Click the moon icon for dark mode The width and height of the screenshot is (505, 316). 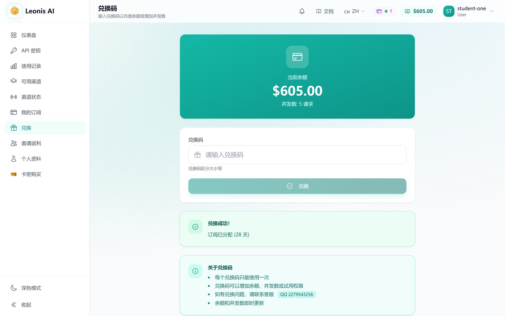13,288
